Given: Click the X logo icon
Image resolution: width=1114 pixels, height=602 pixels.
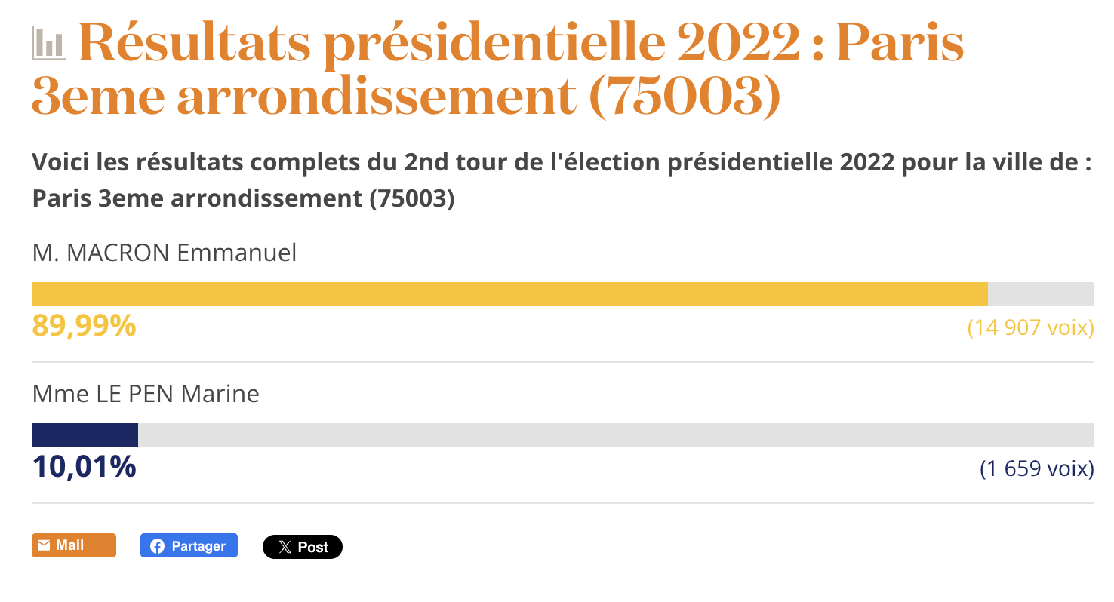Looking at the screenshot, I should 285,547.
